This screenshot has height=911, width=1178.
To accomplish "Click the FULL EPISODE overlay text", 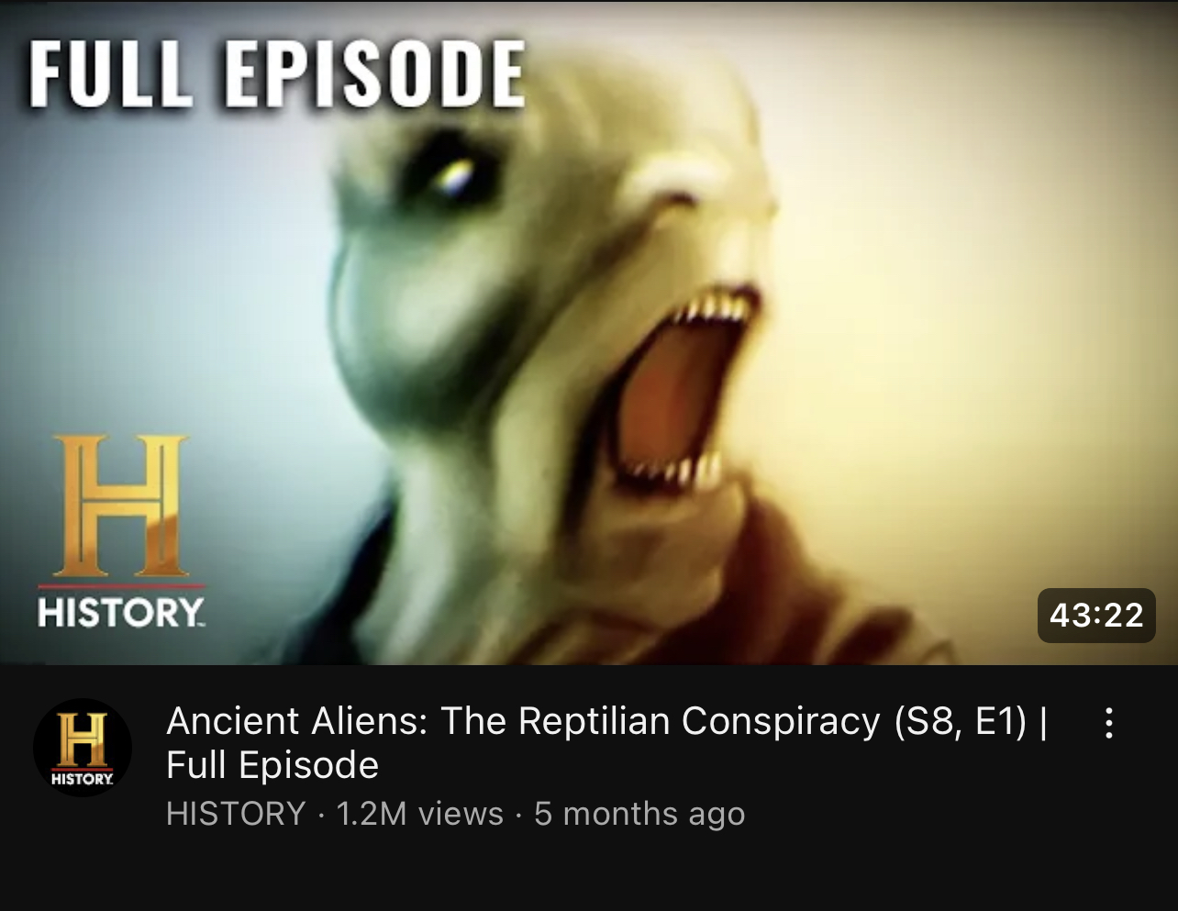I will pyautogui.click(x=277, y=73).
